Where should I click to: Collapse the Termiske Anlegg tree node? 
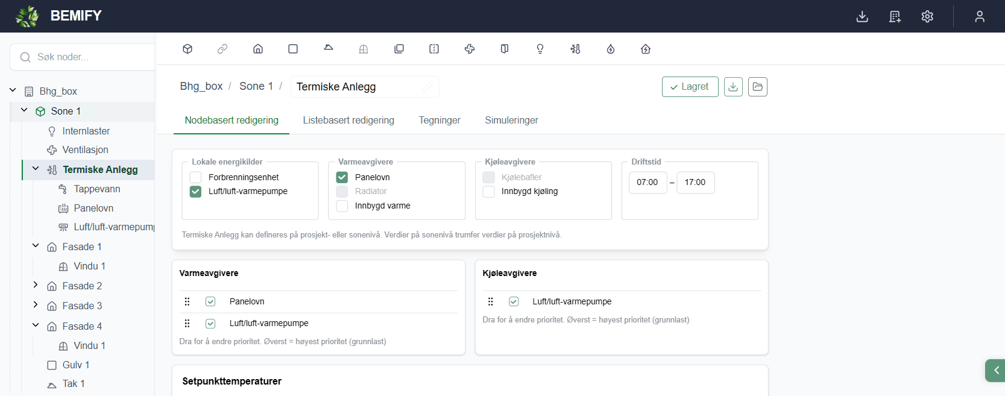tap(36, 169)
